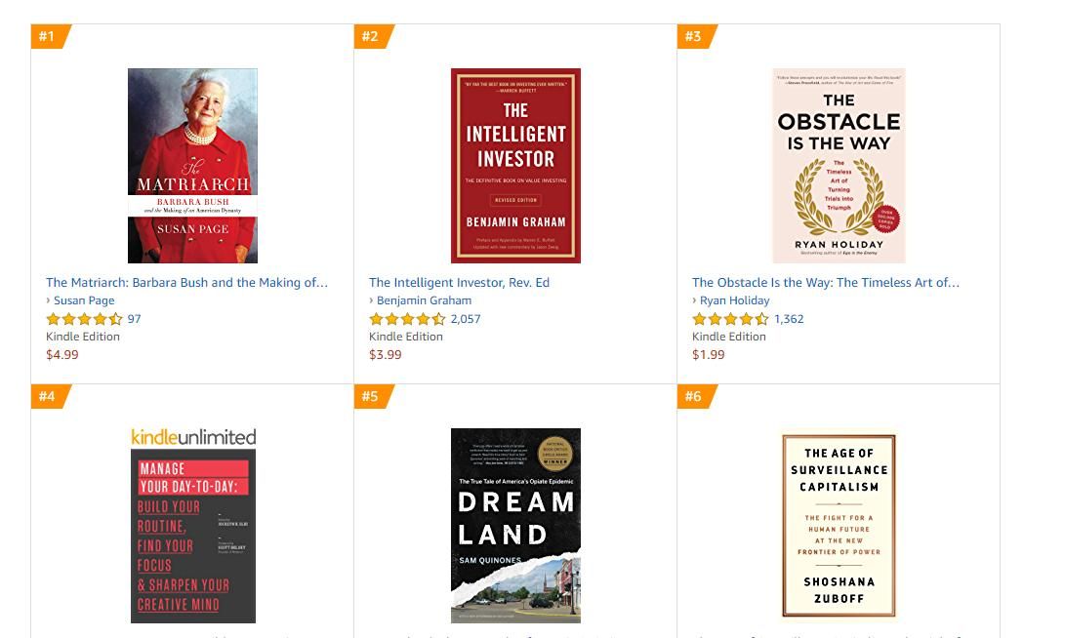Screen dimensions: 1065x638
Task: Click the $1.99 Kindle price
Action: pyautogui.click(x=709, y=354)
